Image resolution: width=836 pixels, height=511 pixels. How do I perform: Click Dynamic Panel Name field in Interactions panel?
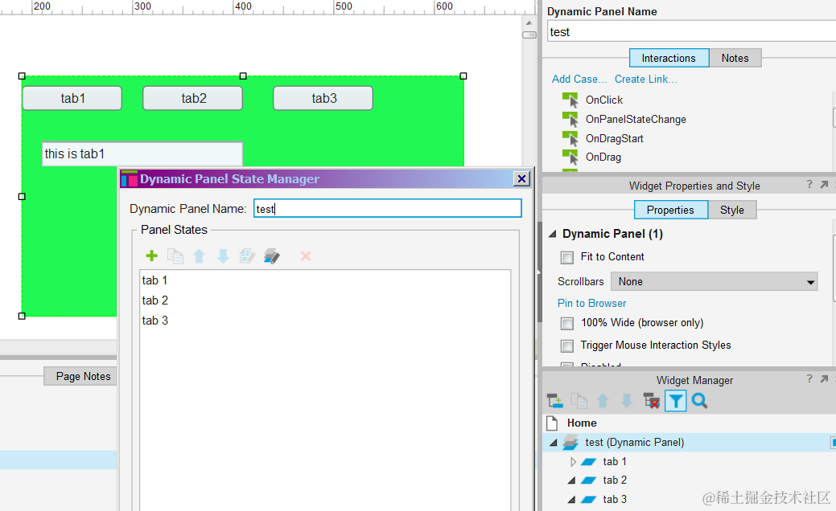[x=691, y=32]
